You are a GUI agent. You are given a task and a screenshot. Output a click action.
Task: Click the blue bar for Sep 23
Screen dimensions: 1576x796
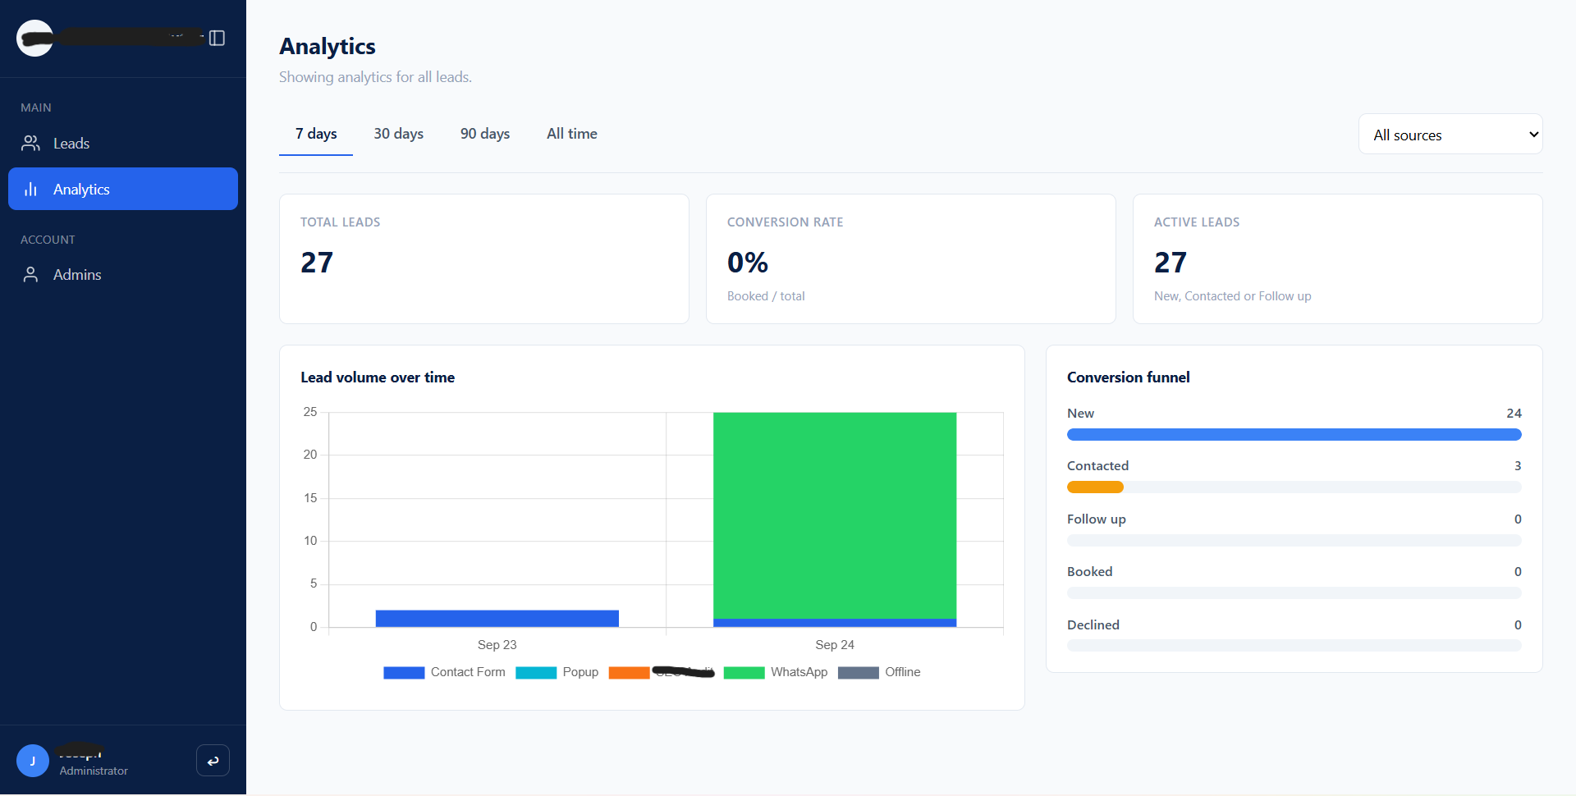point(497,619)
